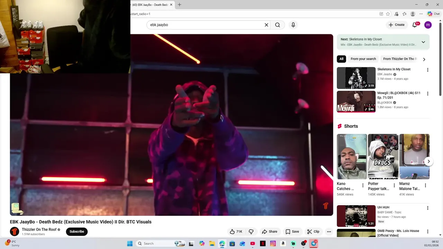Click the video player to pause
The image size is (443, 249).
pyautogui.click(x=171, y=125)
